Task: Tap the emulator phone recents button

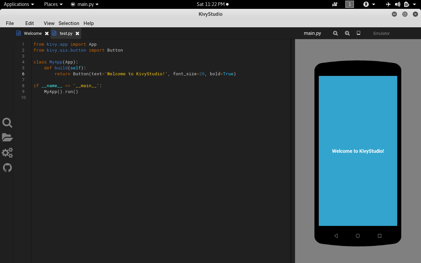Action: click(x=380, y=236)
